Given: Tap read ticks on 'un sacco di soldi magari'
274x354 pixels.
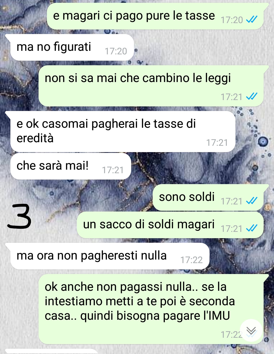Looking at the screenshot, I should pos(252,228).
